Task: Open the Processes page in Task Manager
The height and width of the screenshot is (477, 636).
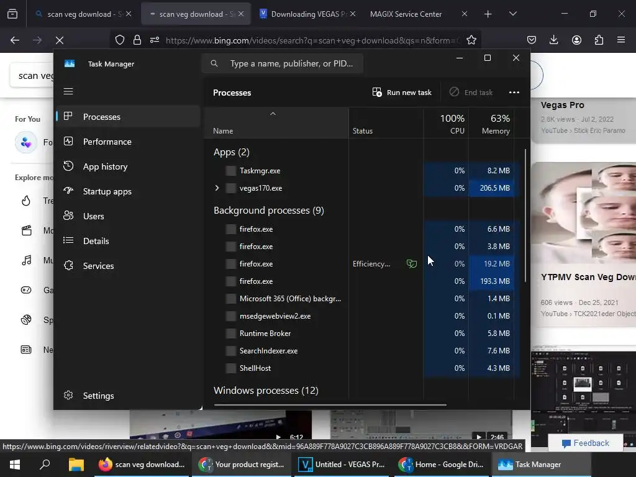Action: click(128, 117)
